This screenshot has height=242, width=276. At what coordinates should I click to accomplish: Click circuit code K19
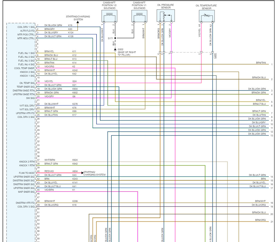(x=70, y=25)
